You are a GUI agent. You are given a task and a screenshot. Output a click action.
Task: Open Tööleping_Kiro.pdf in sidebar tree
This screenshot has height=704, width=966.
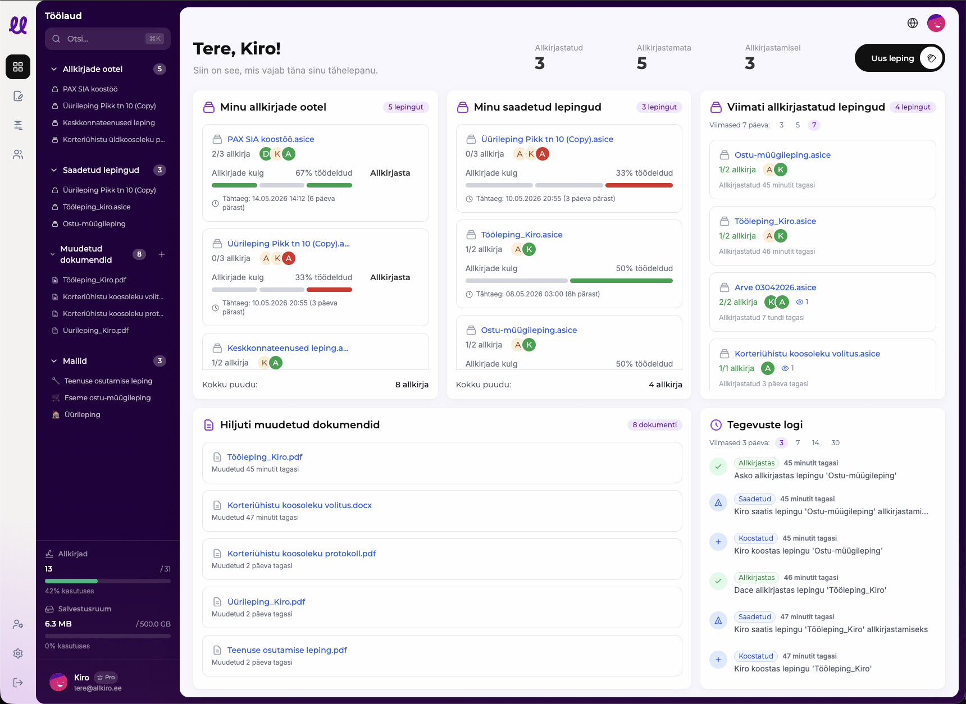(x=94, y=280)
